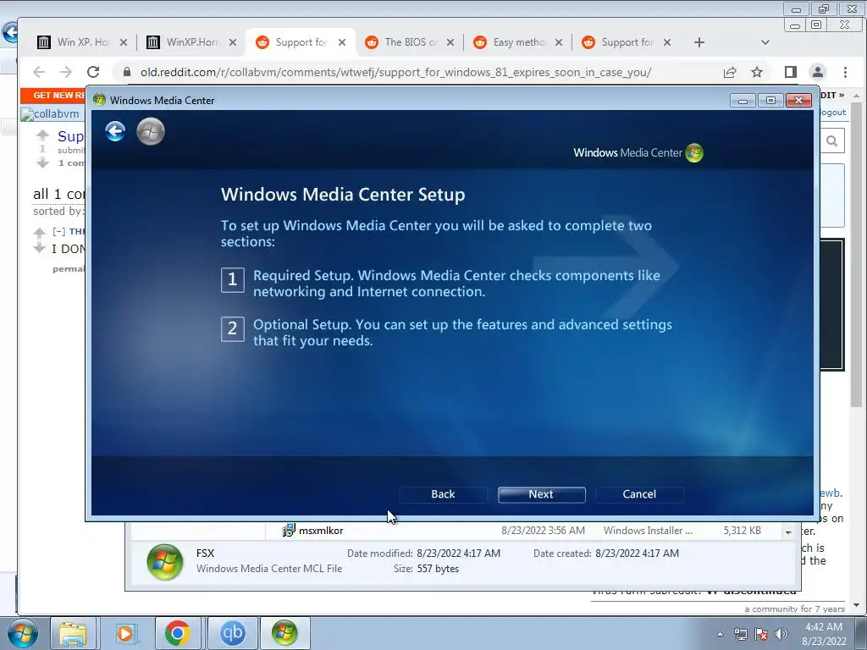Click the Action Center flag tray icon
This screenshot has width=867, height=650.
(x=761, y=634)
